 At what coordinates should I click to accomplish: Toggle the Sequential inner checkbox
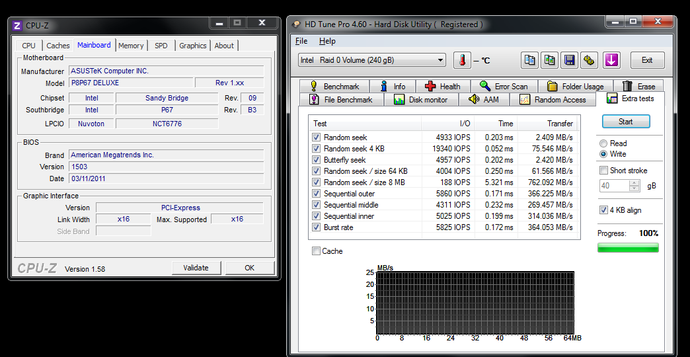[x=316, y=216]
